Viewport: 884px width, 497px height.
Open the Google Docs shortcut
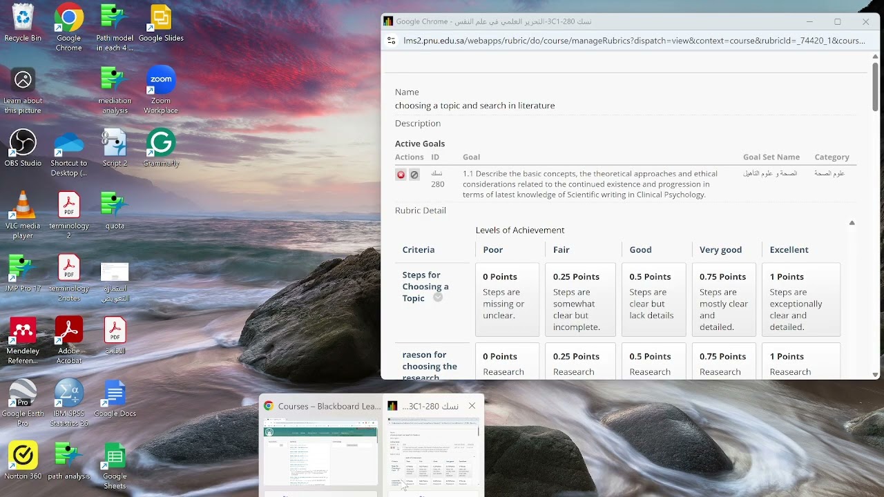115,399
